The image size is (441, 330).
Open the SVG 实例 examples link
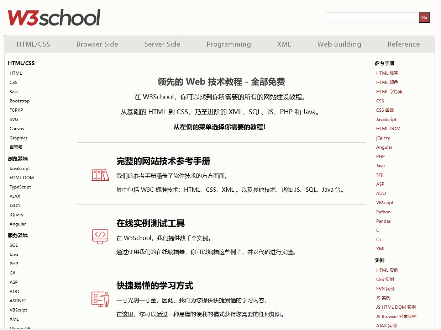coord(385,288)
